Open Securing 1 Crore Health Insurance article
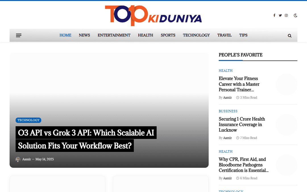This screenshot has height=192, width=307. click(x=242, y=125)
